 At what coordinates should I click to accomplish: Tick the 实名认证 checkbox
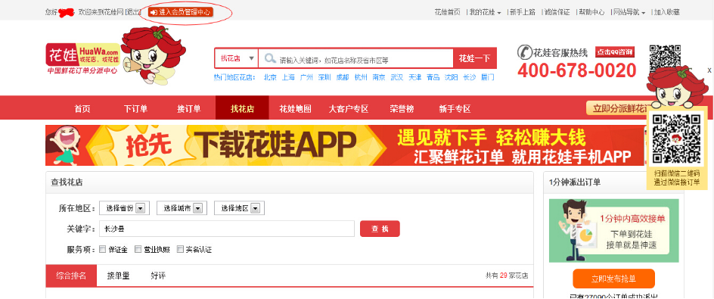click(x=180, y=249)
